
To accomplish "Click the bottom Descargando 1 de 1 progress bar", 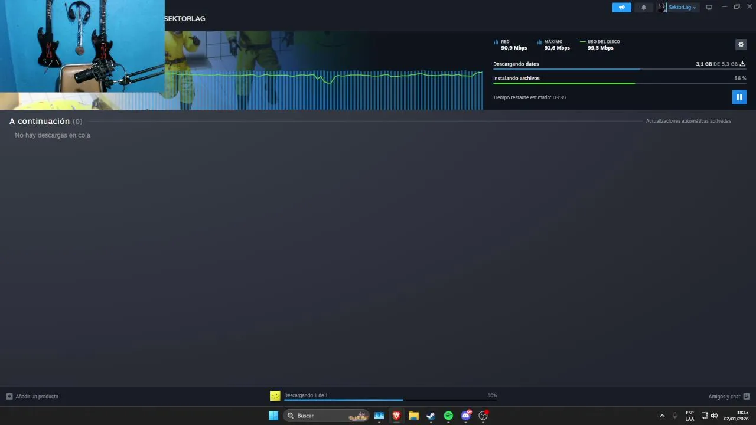I will pyautogui.click(x=390, y=400).
